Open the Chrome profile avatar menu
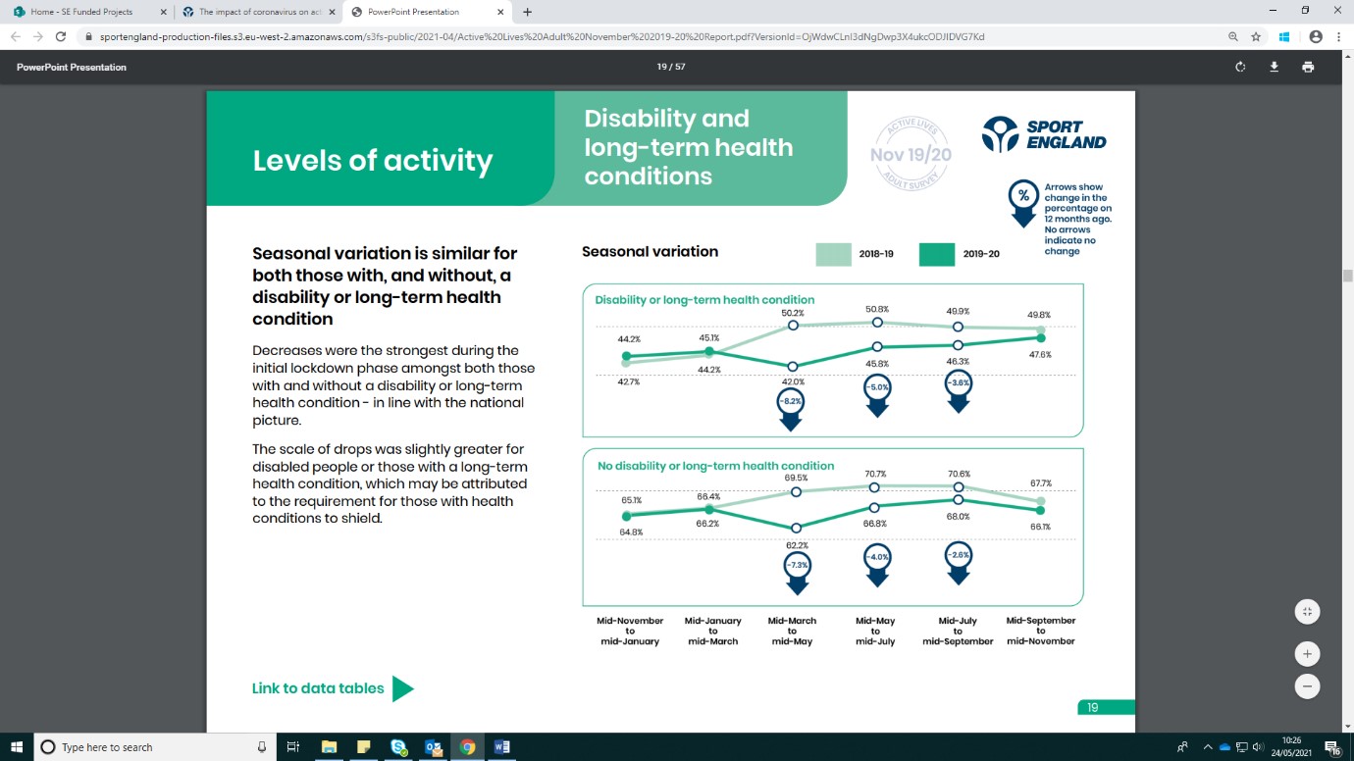 tap(1316, 36)
